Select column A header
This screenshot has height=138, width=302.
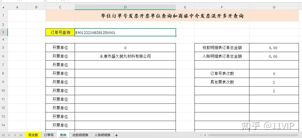17,7
